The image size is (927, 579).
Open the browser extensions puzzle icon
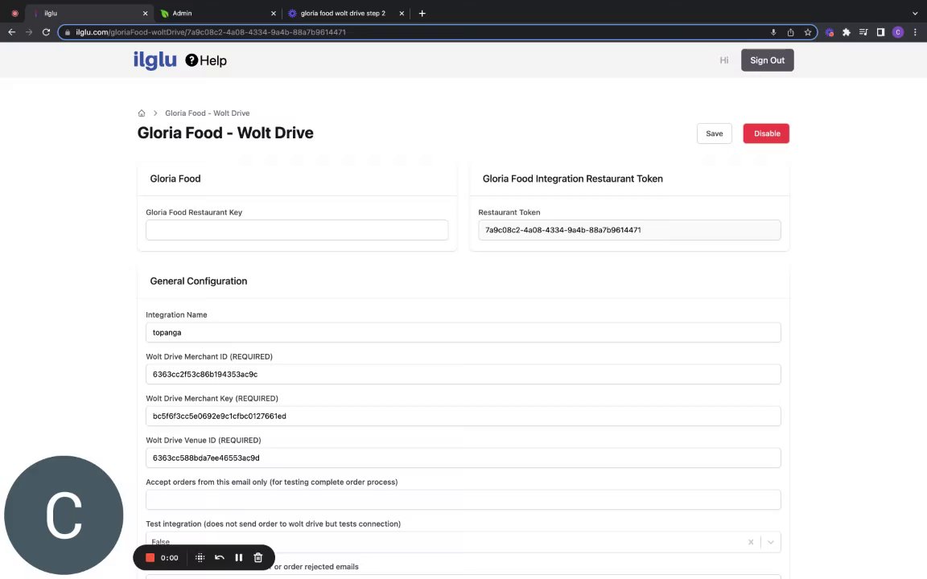pyautogui.click(x=846, y=32)
